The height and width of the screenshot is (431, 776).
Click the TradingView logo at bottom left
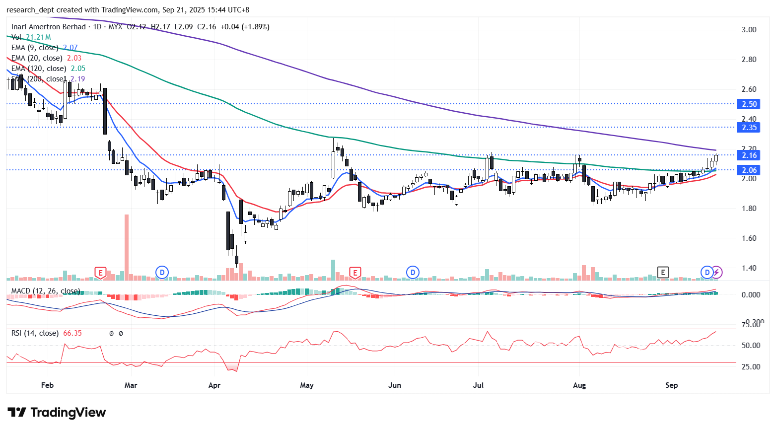coord(57,413)
